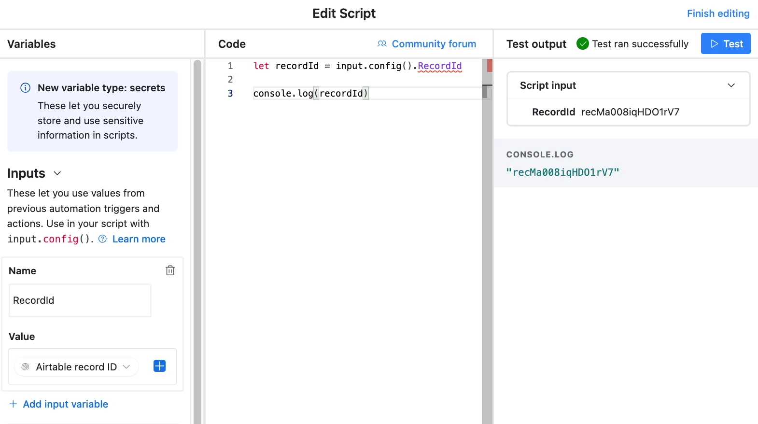Add input variable
The height and width of the screenshot is (424, 758).
click(58, 404)
